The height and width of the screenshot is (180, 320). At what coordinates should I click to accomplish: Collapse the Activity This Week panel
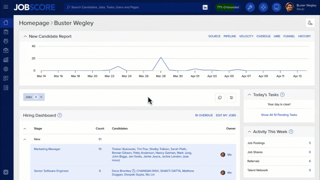[x=249, y=132]
